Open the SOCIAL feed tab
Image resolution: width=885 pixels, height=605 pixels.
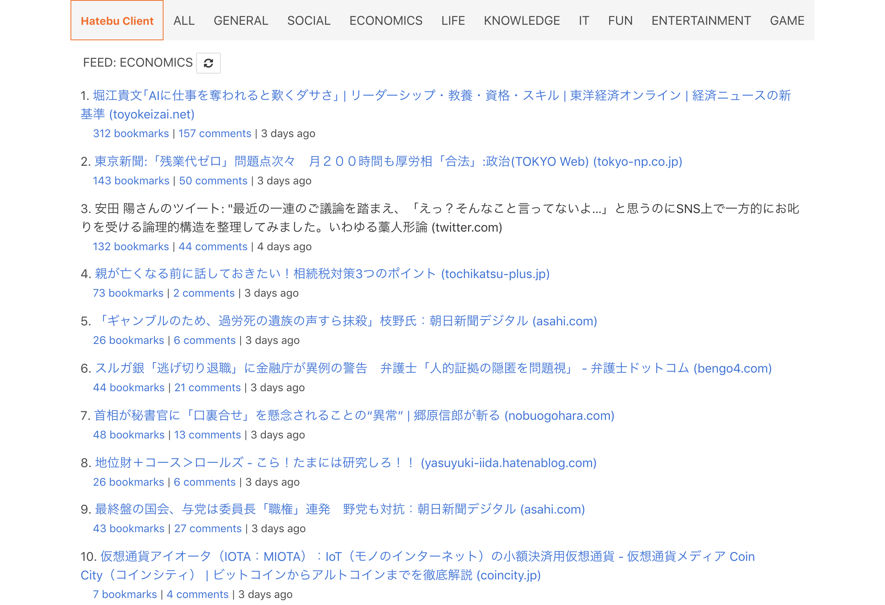[x=309, y=21]
